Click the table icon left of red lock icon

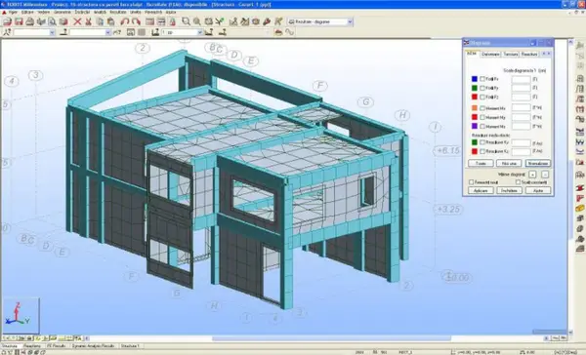(161, 21)
